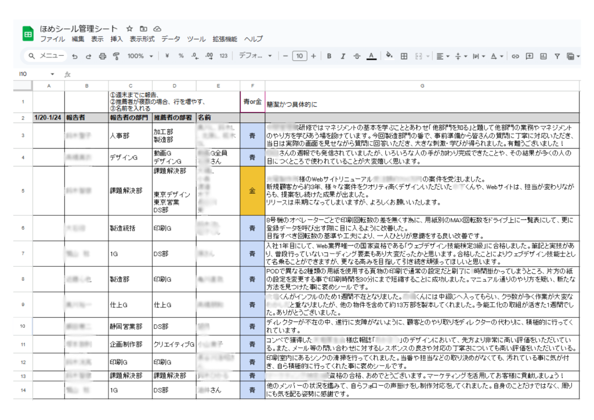This screenshot has width=594, height=420.
Task: Open the ファイル menu
Action: click(x=52, y=39)
